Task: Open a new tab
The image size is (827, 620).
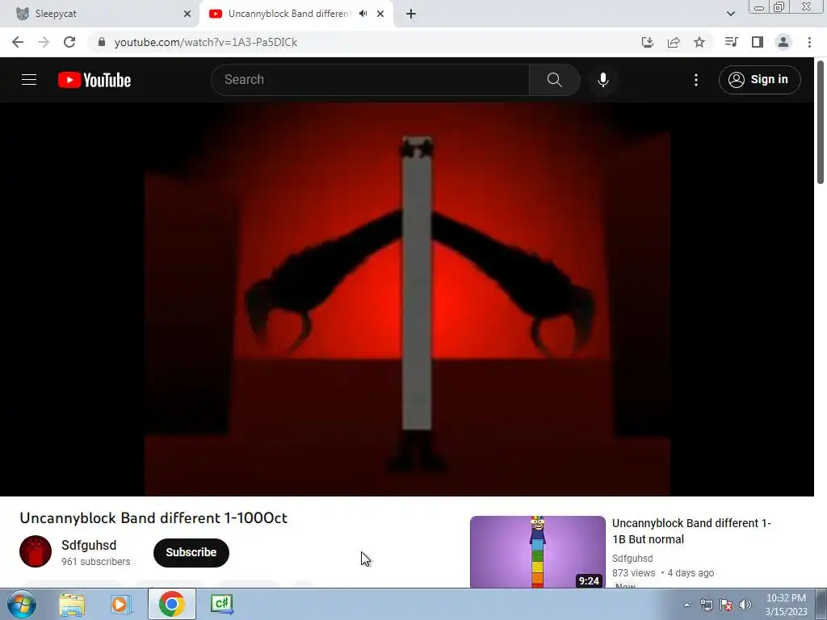Action: click(x=411, y=14)
